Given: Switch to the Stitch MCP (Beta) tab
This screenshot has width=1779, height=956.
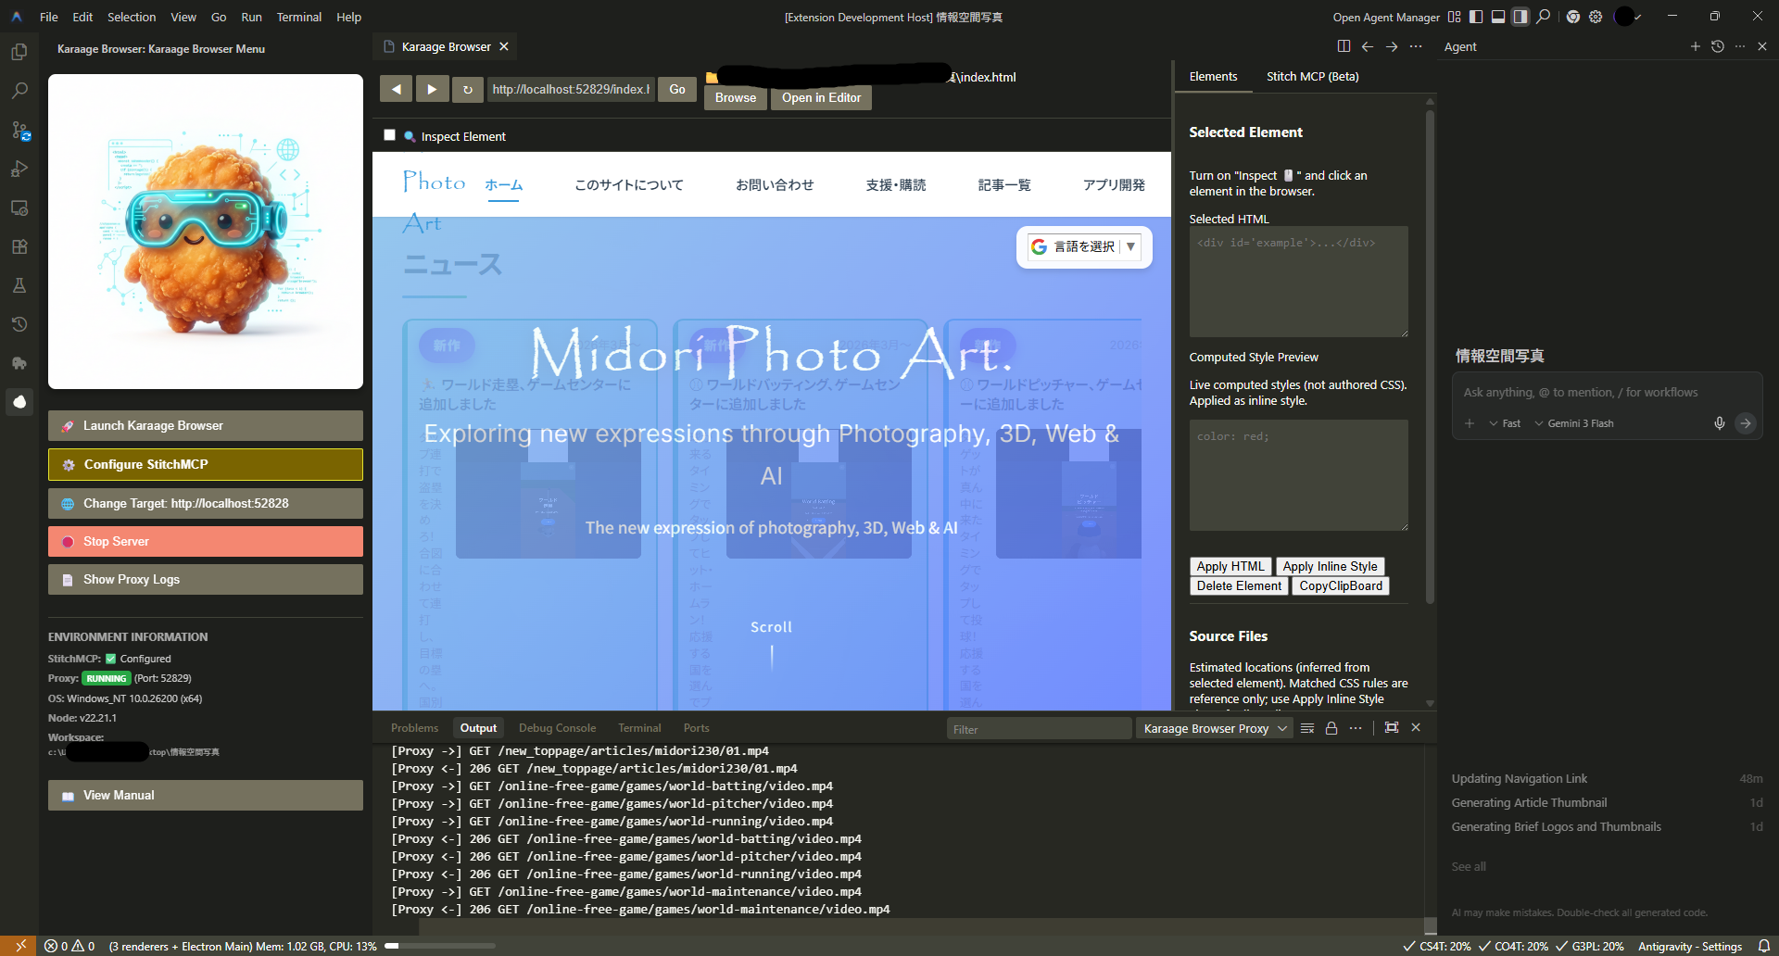Looking at the screenshot, I should click(x=1312, y=76).
